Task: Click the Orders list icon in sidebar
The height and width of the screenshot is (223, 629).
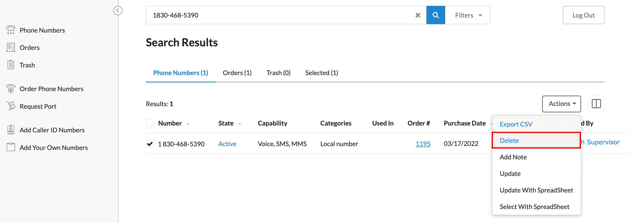Action: click(x=11, y=48)
